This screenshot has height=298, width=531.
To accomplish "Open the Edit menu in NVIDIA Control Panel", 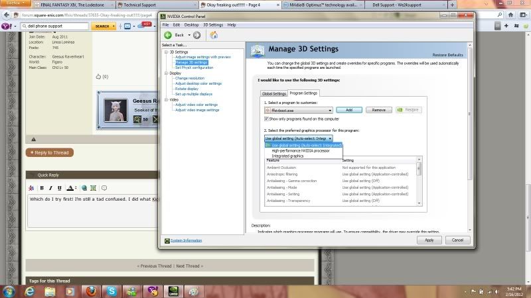I will 177,25.
